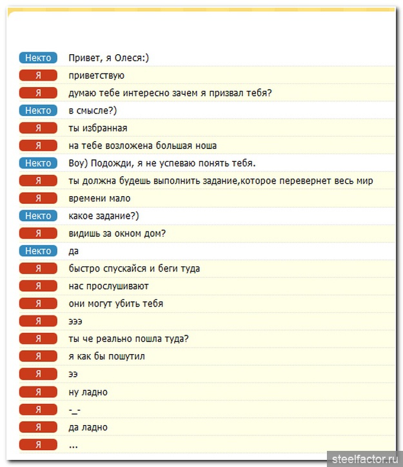Select the line "они могут убить тебя"
The width and height of the screenshot is (403, 467).
pyautogui.click(x=116, y=304)
